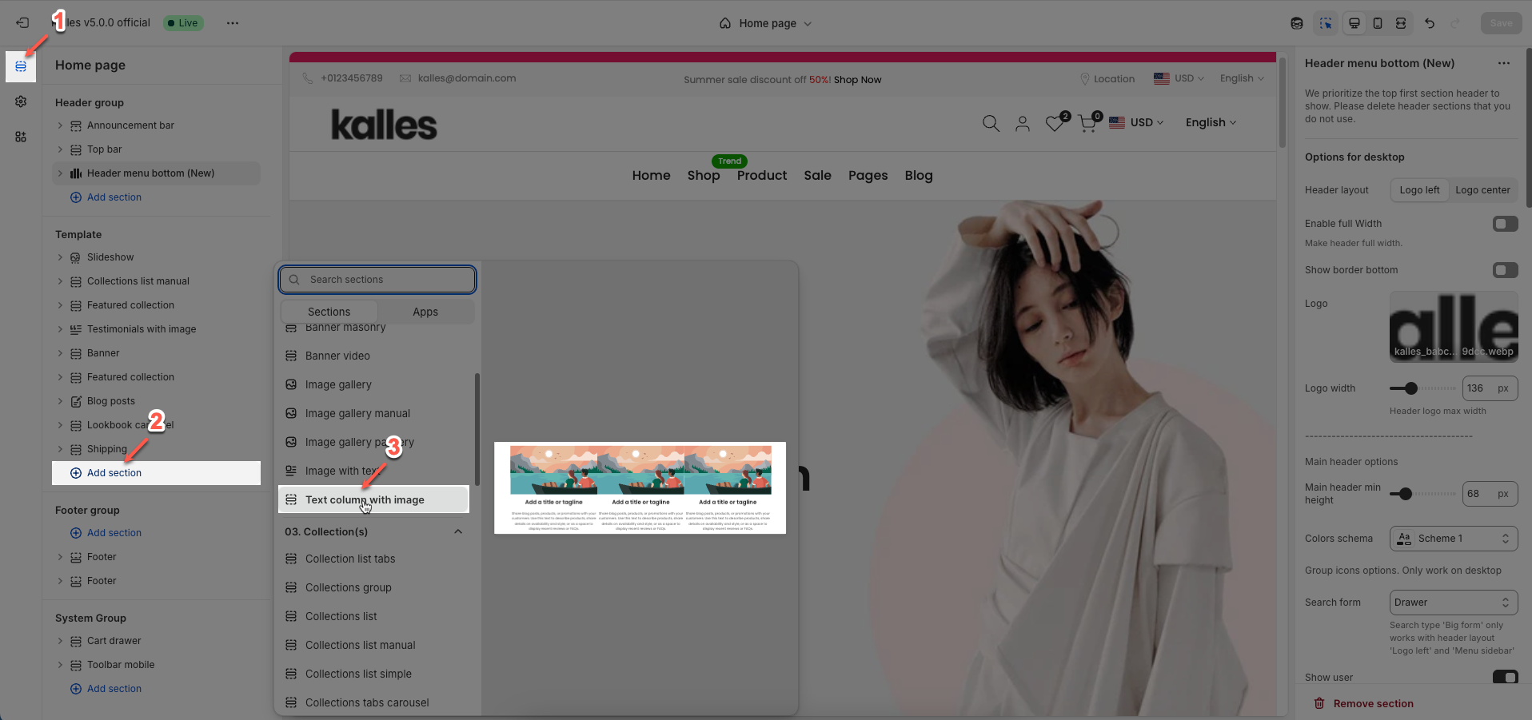Click the sections list scrollbar
Viewport: 1532px width, 720px height.
point(477,429)
